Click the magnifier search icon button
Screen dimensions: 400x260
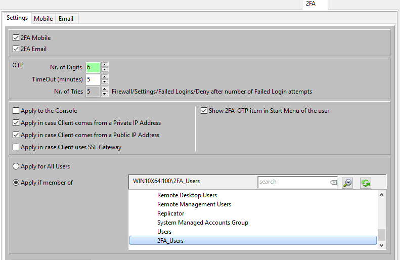pos(347,183)
